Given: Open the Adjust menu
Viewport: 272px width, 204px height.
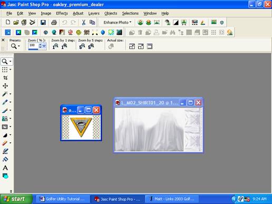Looking at the screenshot, I should pyautogui.click(x=78, y=13).
